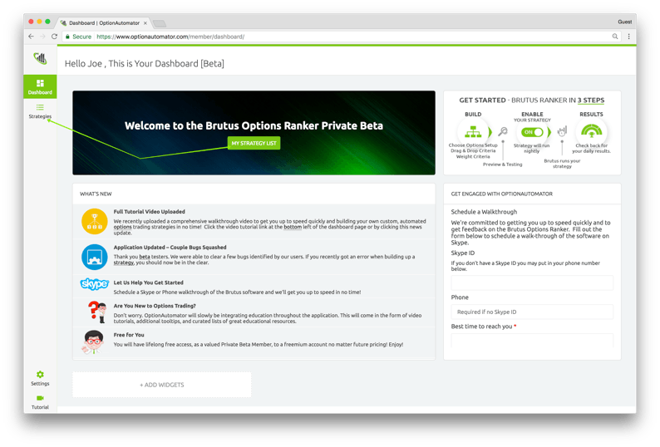Click the Best time to reach field
The height and width of the screenshot is (447, 660).
coord(532,340)
